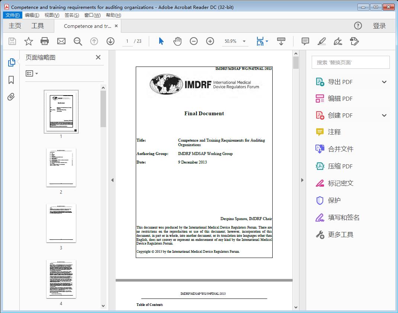
Task: Send file by email envelope icon
Action: 61,41
